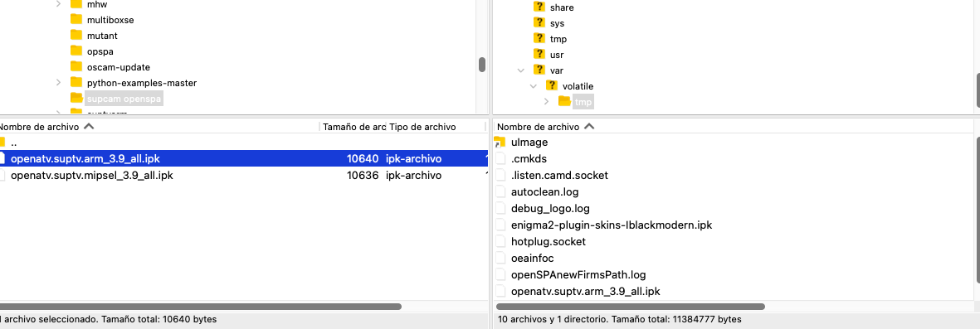Screen dimensions: 980x329
Task: Sort remote files by Nombre de archivo
Action: (x=538, y=127)
